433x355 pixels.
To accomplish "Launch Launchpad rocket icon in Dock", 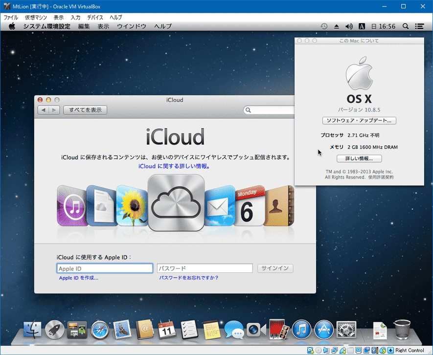I will [54, 330].
